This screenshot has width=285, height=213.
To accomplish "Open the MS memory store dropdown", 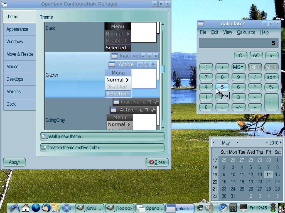I will [x=238, y=67].
